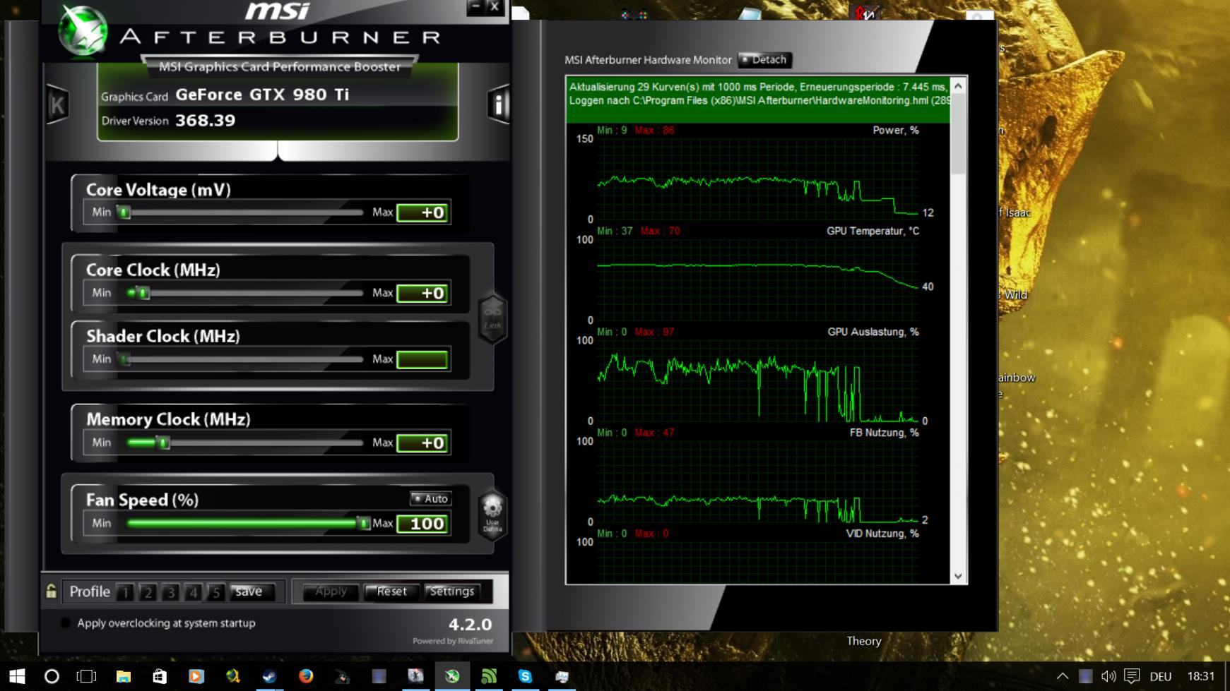The image size is (1230, 691).
Task: Open Firefox from the taskbar
Action: (306, 676)
